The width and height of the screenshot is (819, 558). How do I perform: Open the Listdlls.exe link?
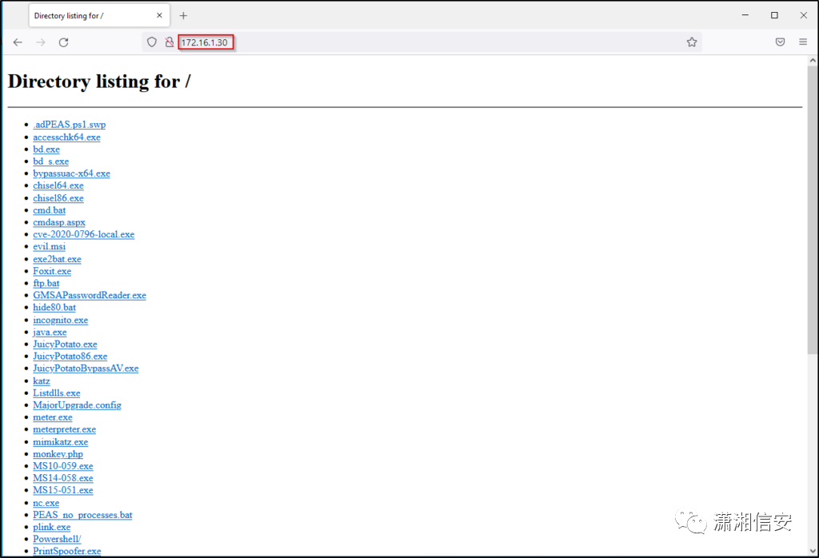(x=57, y=393)
